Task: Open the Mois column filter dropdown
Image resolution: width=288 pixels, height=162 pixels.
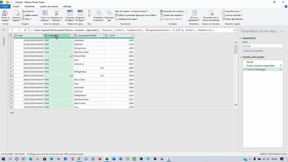Action: [x=41, y=36]
